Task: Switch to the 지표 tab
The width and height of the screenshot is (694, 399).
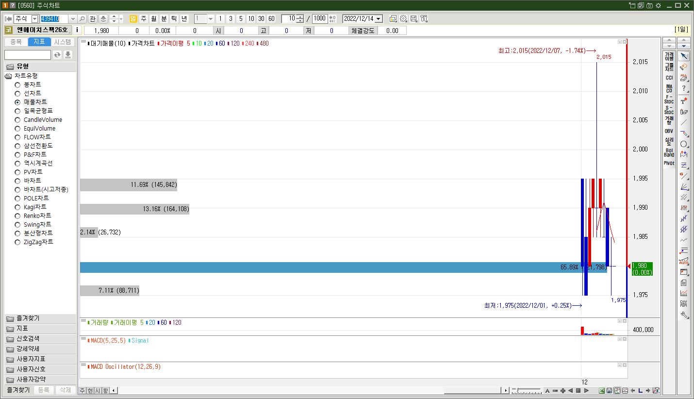Action: pos(39,42)
